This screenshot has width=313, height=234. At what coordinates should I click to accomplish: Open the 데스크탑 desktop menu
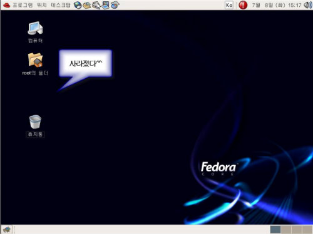61,5
